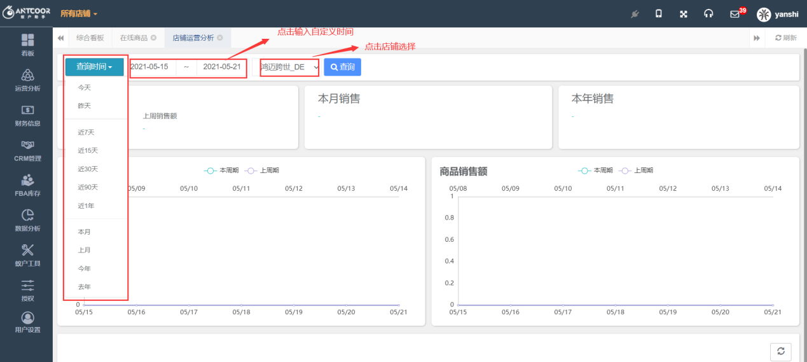Toggle 本周期 legend in left chart
This screenshot has width=807, height=362.
pyautogui.click(x=220, y=171)
